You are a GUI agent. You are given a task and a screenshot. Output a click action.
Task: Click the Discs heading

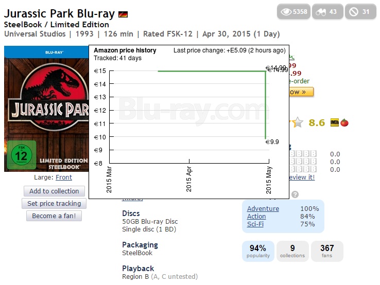point(131,213)
